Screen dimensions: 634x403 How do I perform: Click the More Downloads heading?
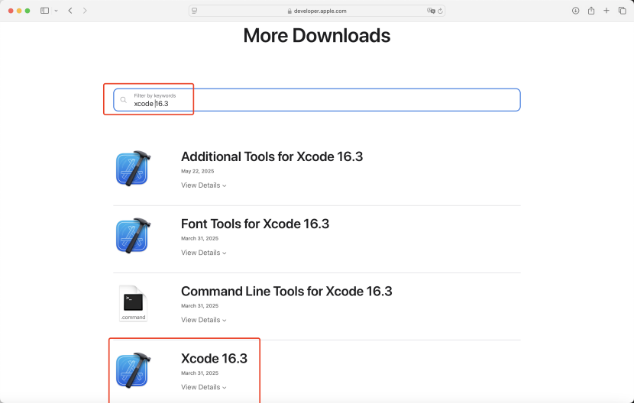(316, 36)
